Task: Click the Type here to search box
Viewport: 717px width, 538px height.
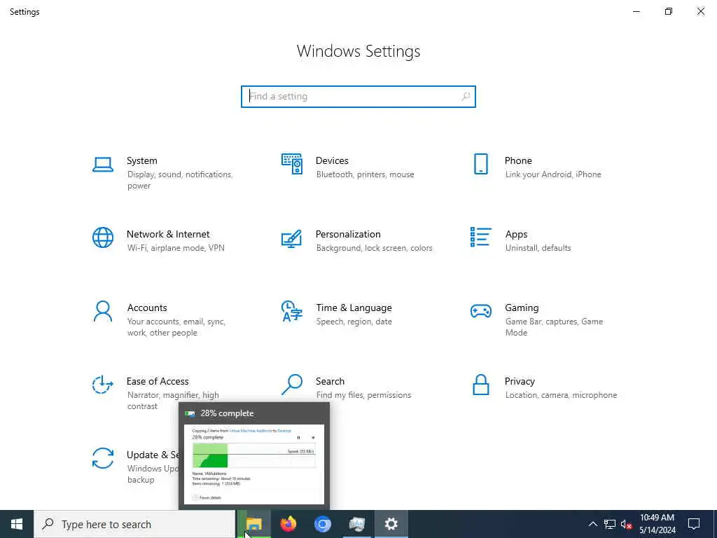Action: 135,524
